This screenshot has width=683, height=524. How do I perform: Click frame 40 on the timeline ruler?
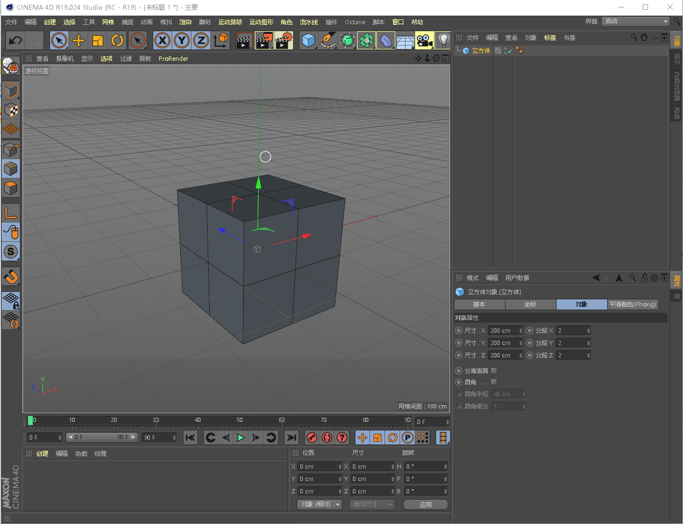click(x=198, y=421)
